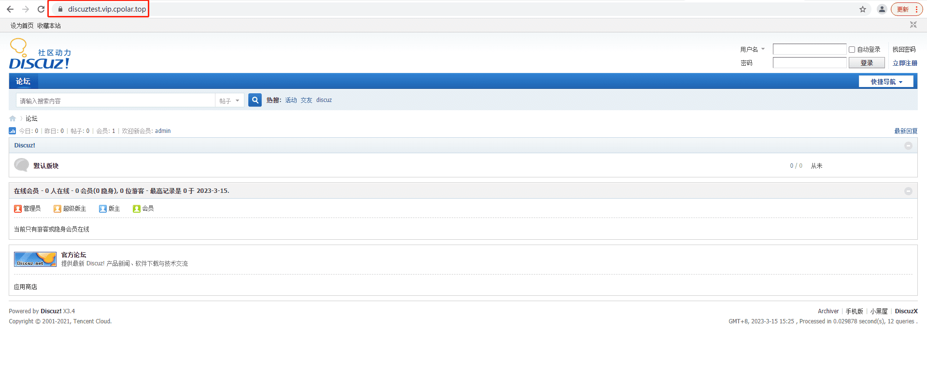
Task: Open the Discuz.net official forum banner
Action: coord(35,259)
